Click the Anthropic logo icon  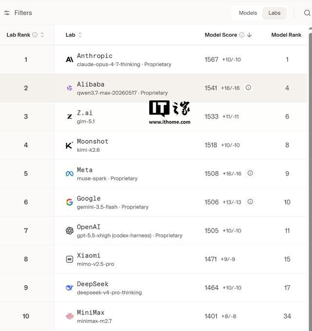click(69, 60)
